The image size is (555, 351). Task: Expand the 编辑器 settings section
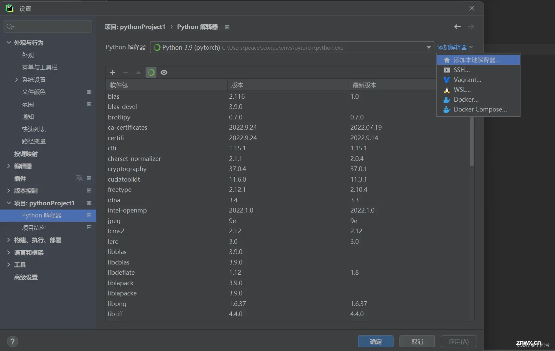click(x=9, y=166)
